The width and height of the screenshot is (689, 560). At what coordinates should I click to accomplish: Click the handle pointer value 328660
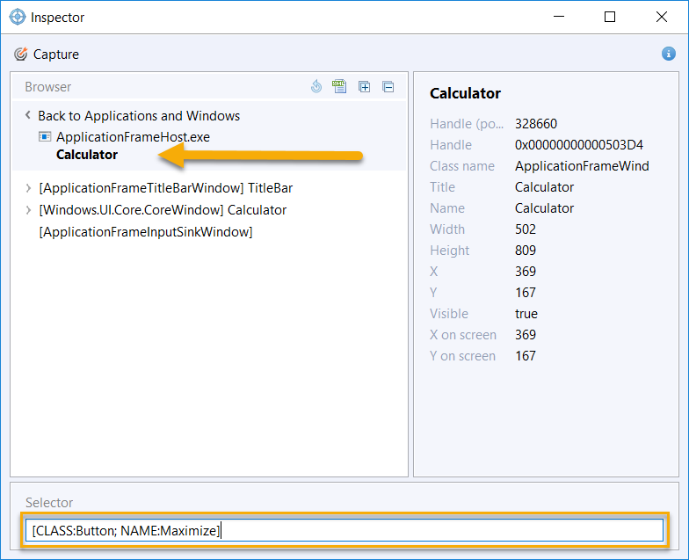pos(536,124)
